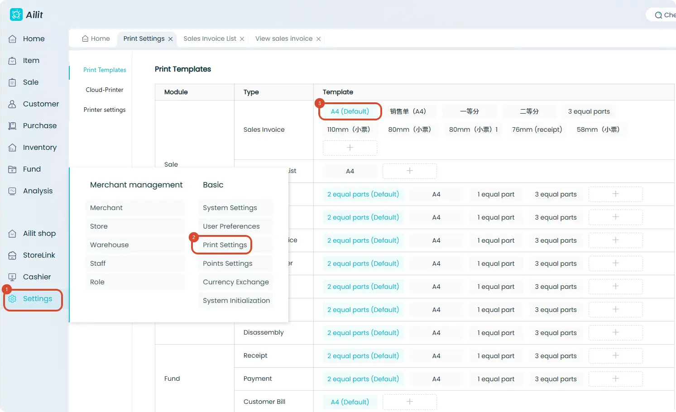Open the StoreLink shop icon
Viewport: 676px width, 412px height.
13,255
